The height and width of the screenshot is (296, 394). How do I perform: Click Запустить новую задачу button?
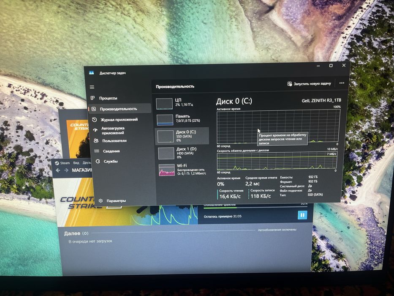(x=309, y=84)
